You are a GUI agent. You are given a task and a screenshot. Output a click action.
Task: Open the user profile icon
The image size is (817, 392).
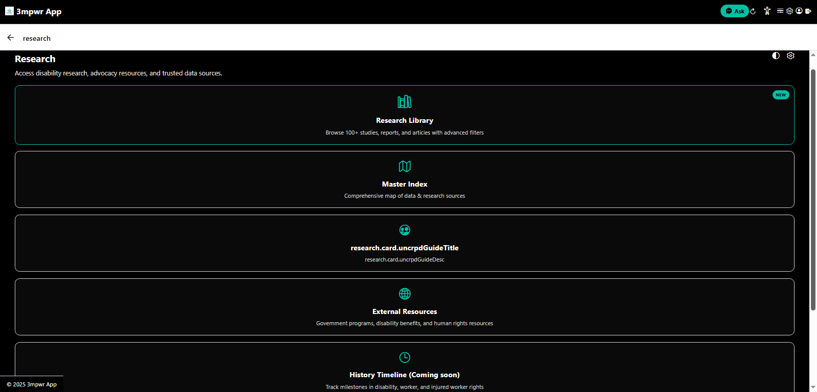[799, 11]
